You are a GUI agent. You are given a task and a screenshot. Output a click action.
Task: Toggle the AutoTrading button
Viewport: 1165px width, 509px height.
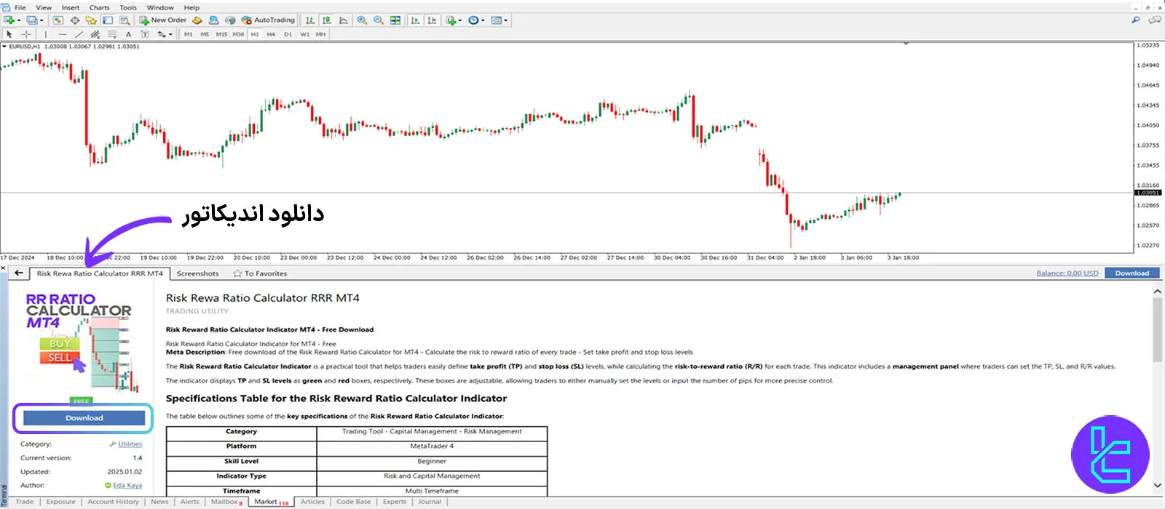tap(268, 20)
